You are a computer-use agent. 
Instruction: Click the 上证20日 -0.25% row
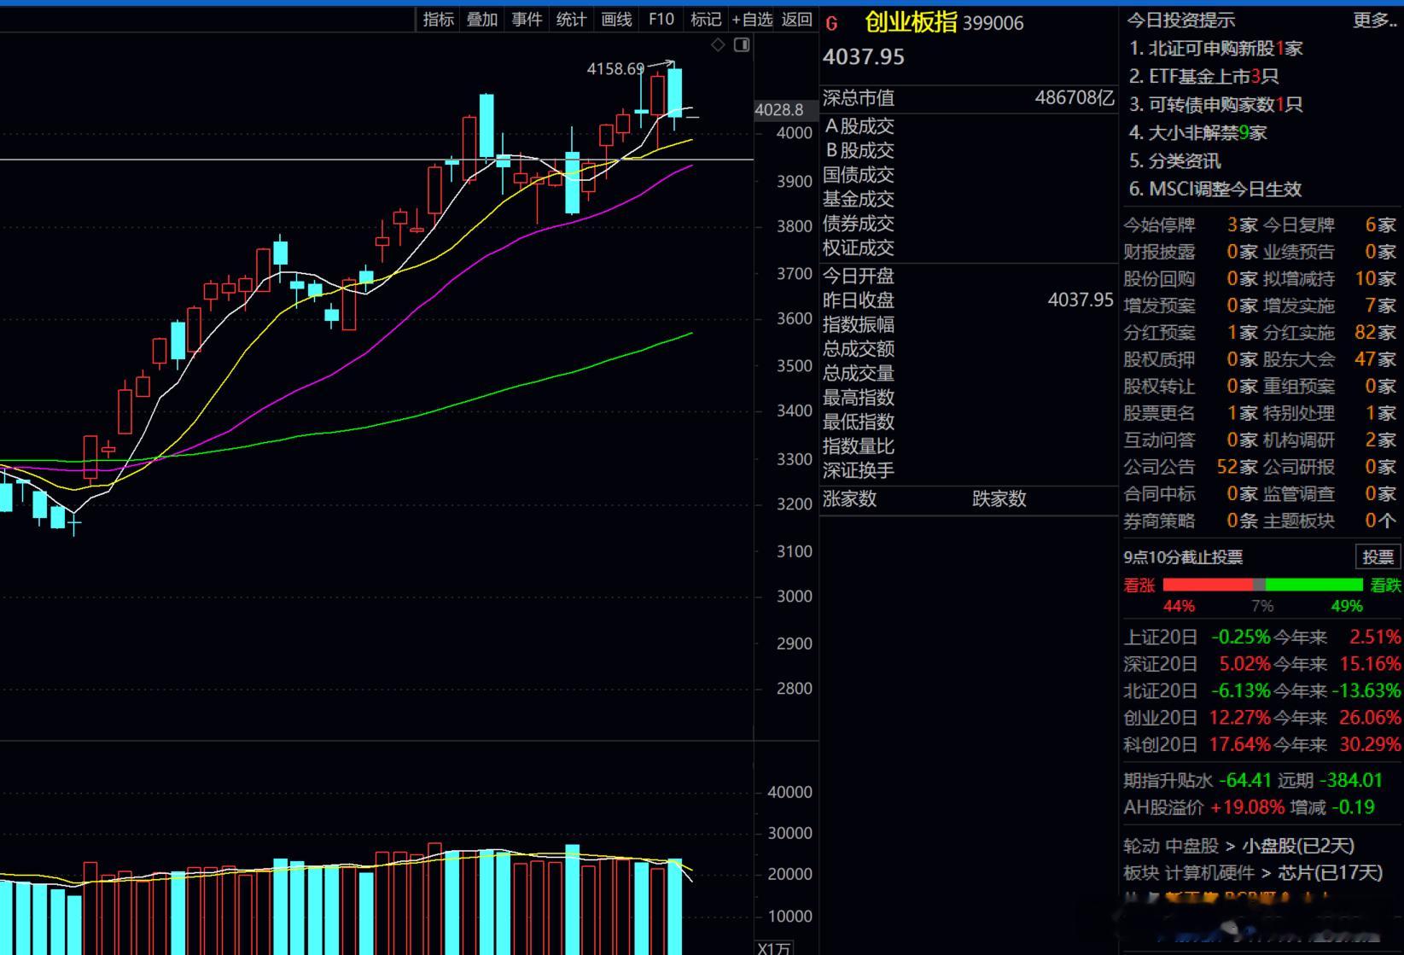point(1197,638)
